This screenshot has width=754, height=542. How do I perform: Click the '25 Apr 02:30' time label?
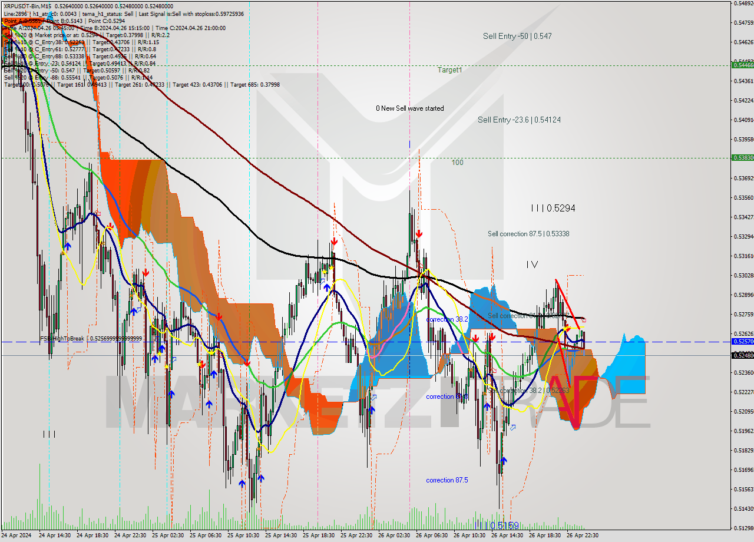(168, 536)
